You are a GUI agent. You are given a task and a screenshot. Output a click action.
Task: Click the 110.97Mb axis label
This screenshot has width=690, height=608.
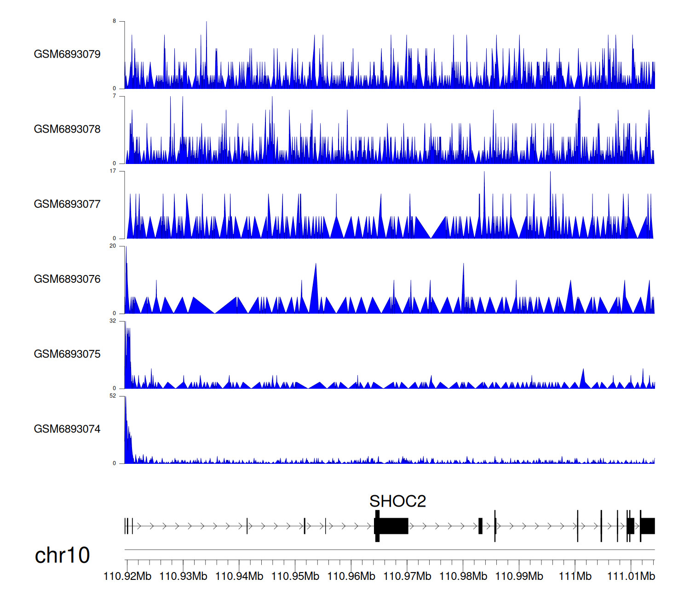click(407, 576)
